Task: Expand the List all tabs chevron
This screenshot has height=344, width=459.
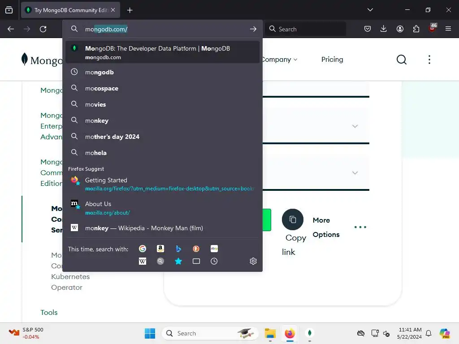Action: point(370,10)
